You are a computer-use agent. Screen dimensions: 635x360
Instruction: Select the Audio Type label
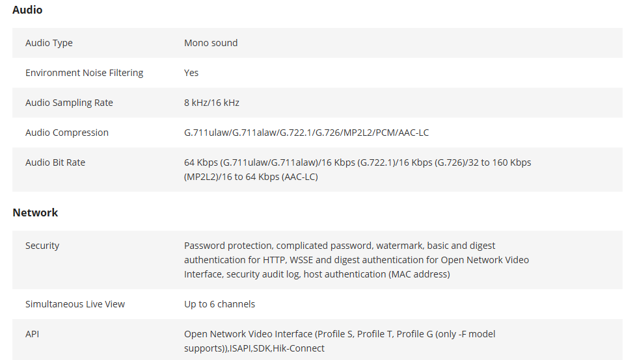(x=49, y=43)
